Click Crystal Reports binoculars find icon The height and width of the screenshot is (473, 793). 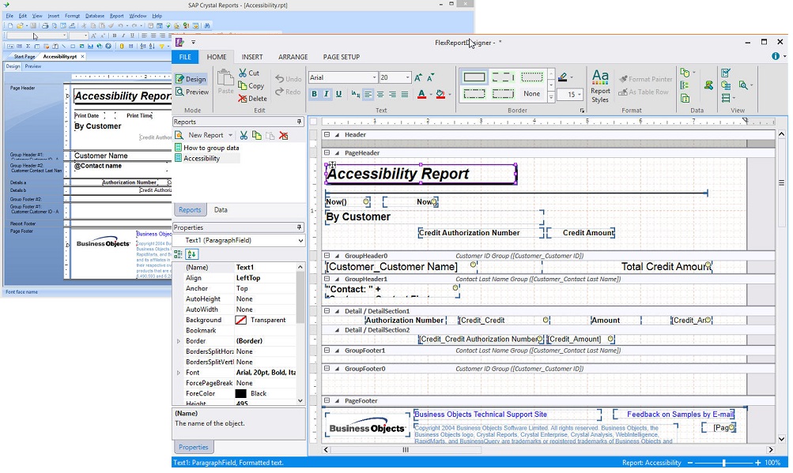tap(207, 25)
